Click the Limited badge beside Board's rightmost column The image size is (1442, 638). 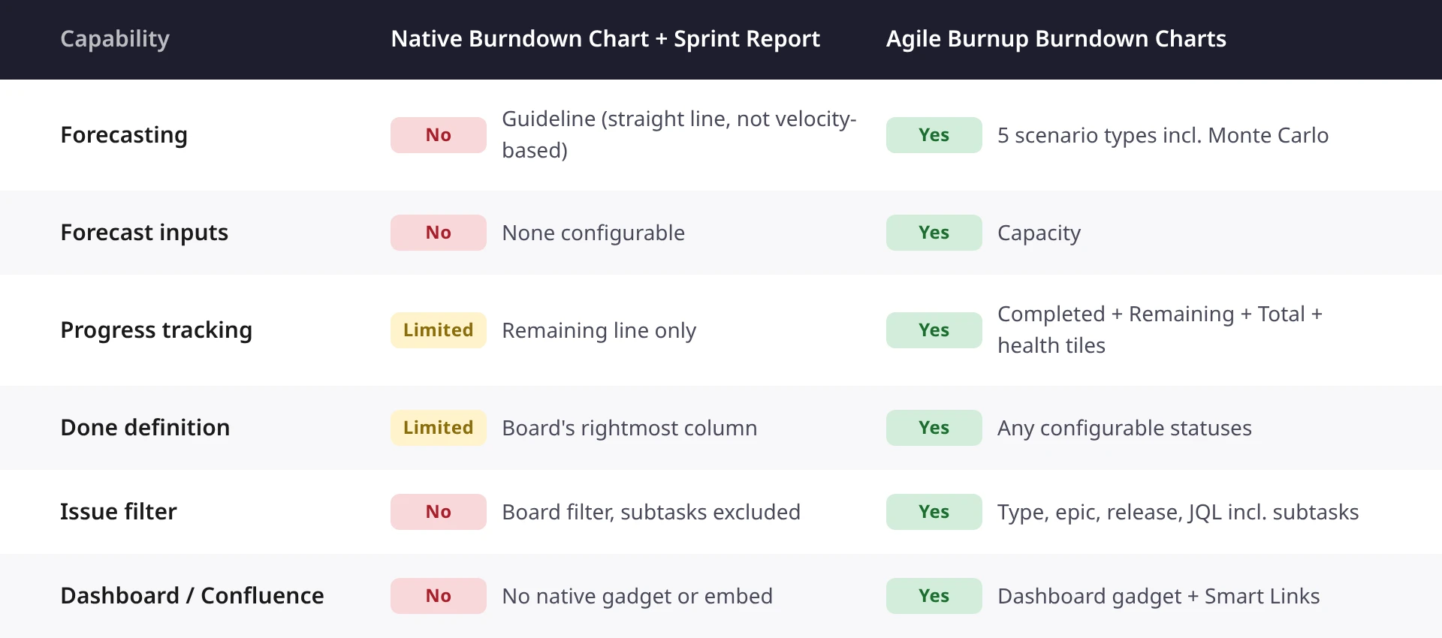coord(439,428)
